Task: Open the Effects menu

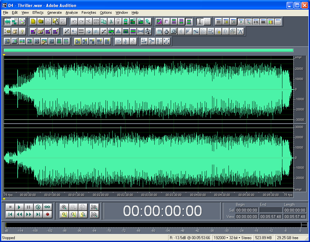Action: point(38,12)
